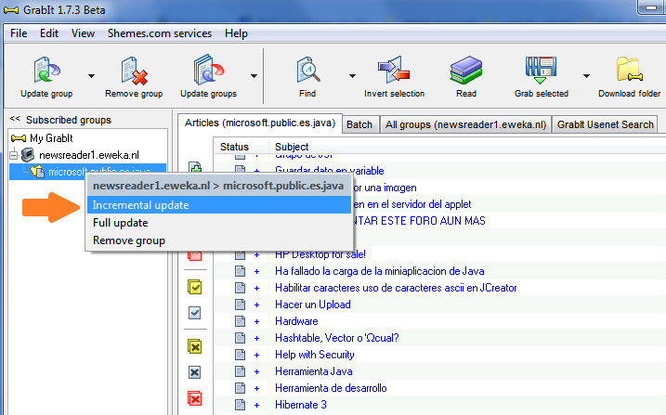
Task: Select article 'Hibernate 3'
Action: click(301, 405)
